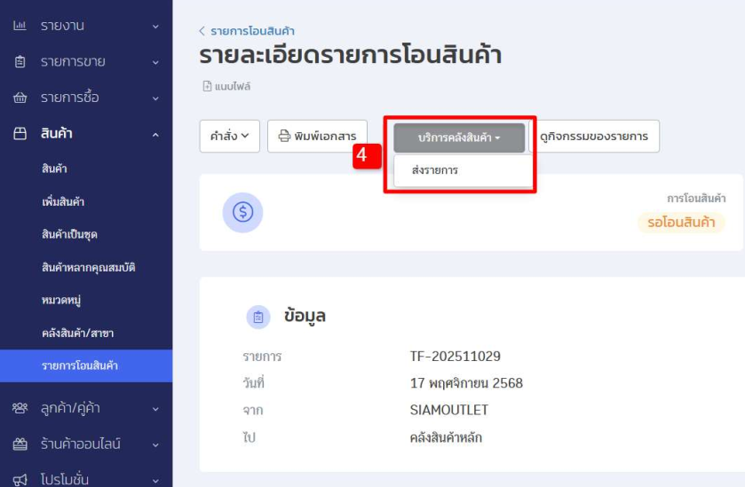Select ส่งรายการ from the dropdown menu

click(436, 170)
